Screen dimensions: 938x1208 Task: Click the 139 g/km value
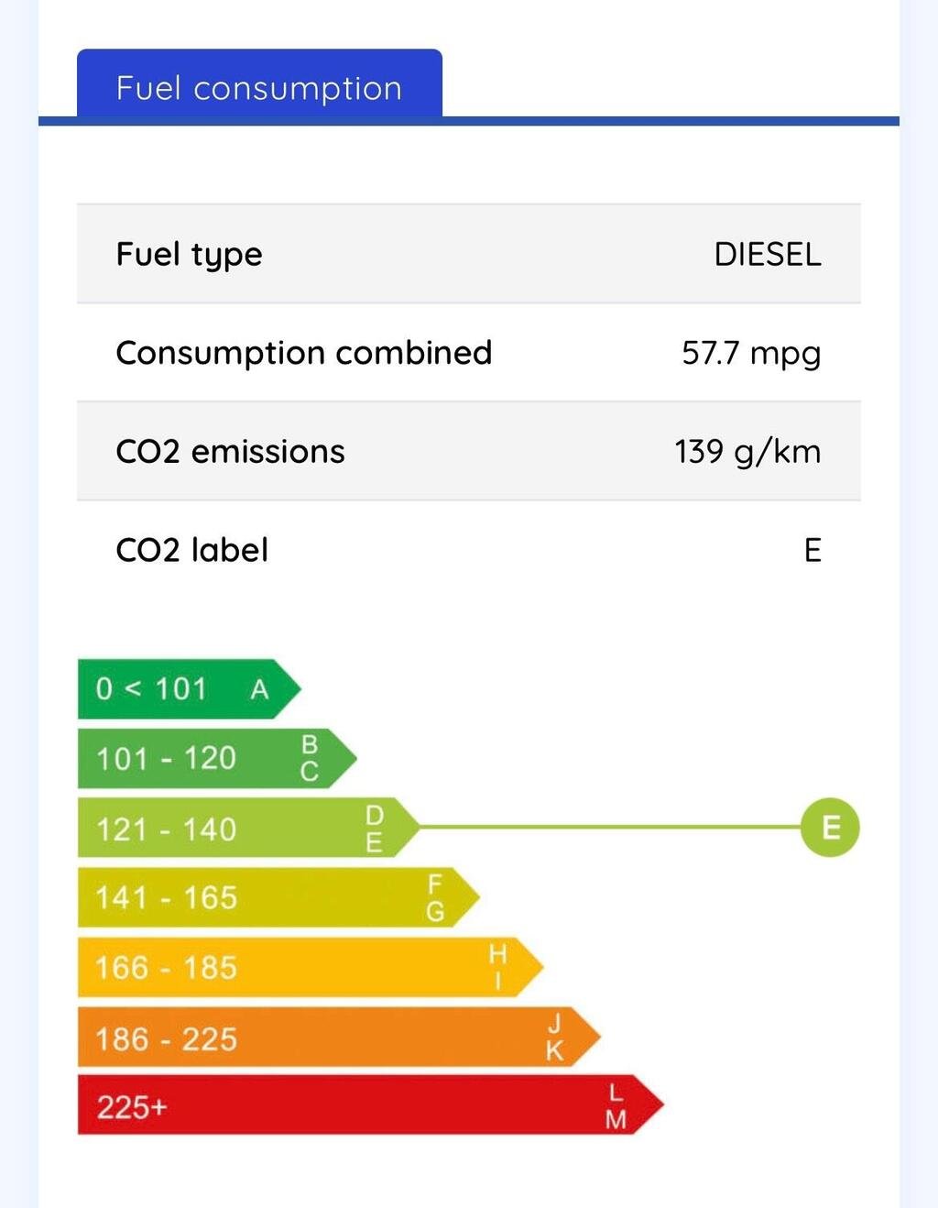pos(747,452)
